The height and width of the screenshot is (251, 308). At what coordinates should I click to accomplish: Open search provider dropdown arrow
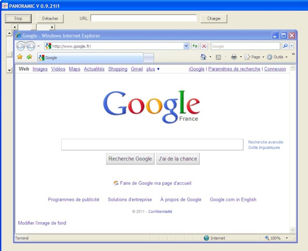[291, 46]
